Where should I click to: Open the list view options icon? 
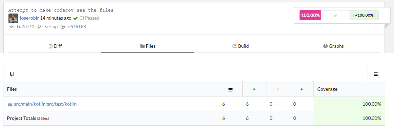point(376,74)
